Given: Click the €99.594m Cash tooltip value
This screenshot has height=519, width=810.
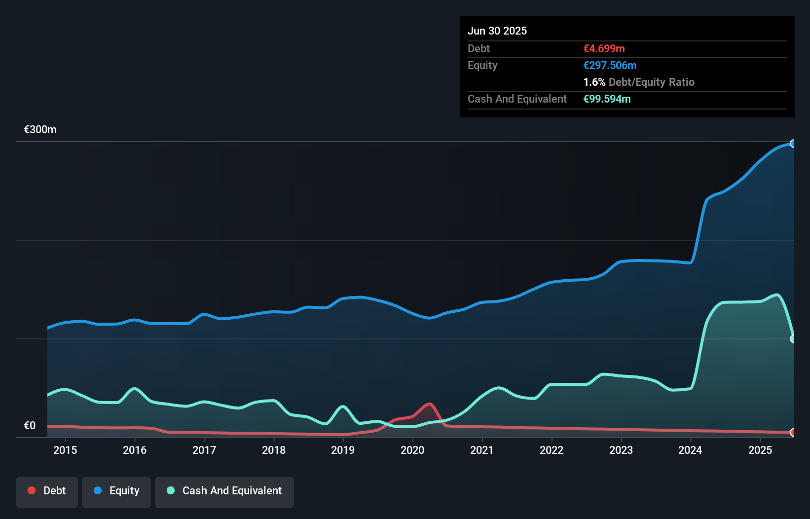Looking at the screenshot, I should click(607, 99).
